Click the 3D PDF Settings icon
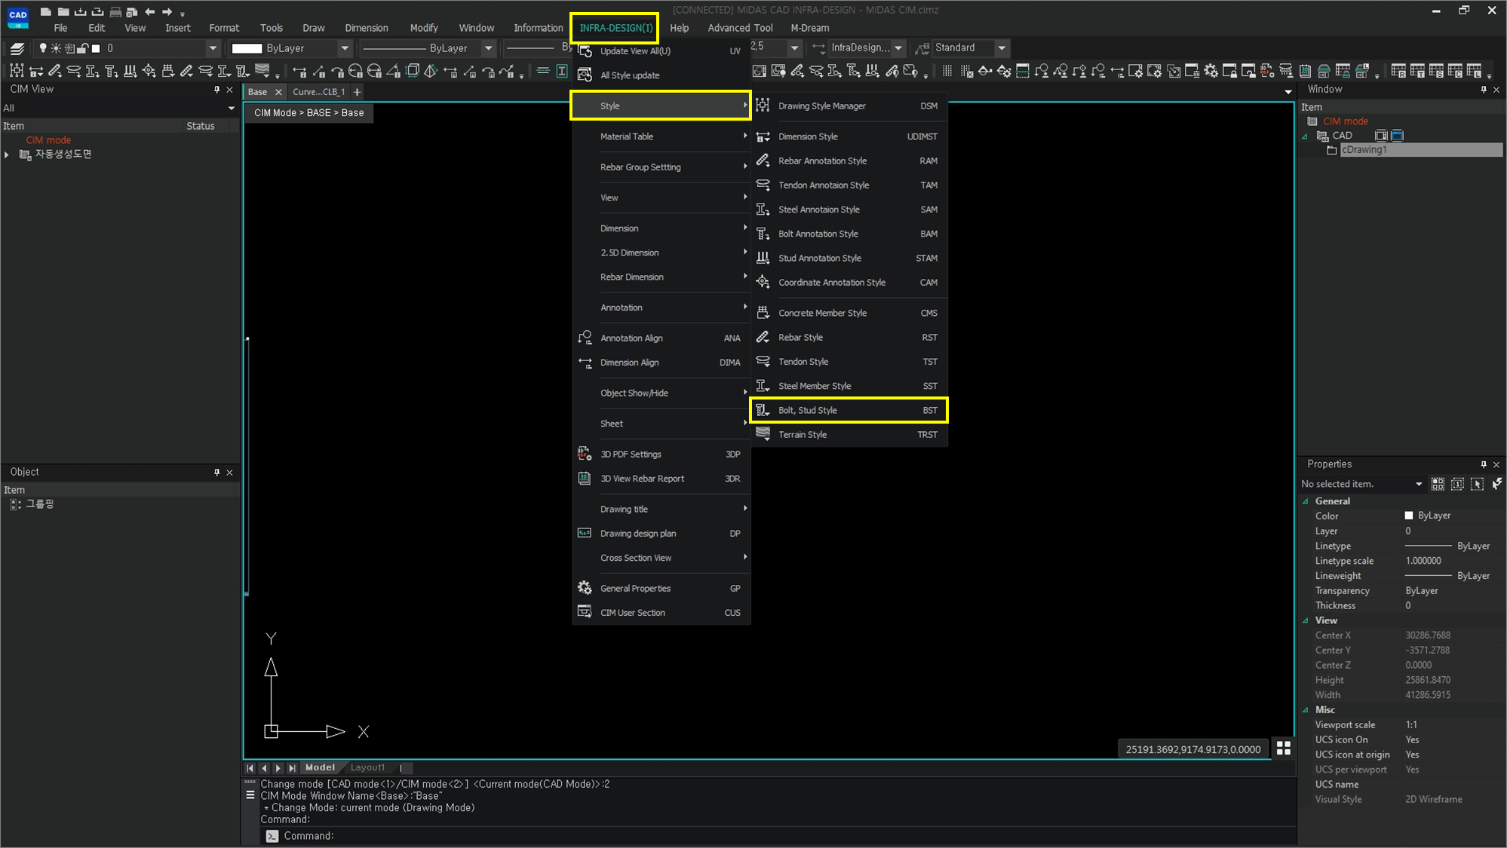 point(585,454)
